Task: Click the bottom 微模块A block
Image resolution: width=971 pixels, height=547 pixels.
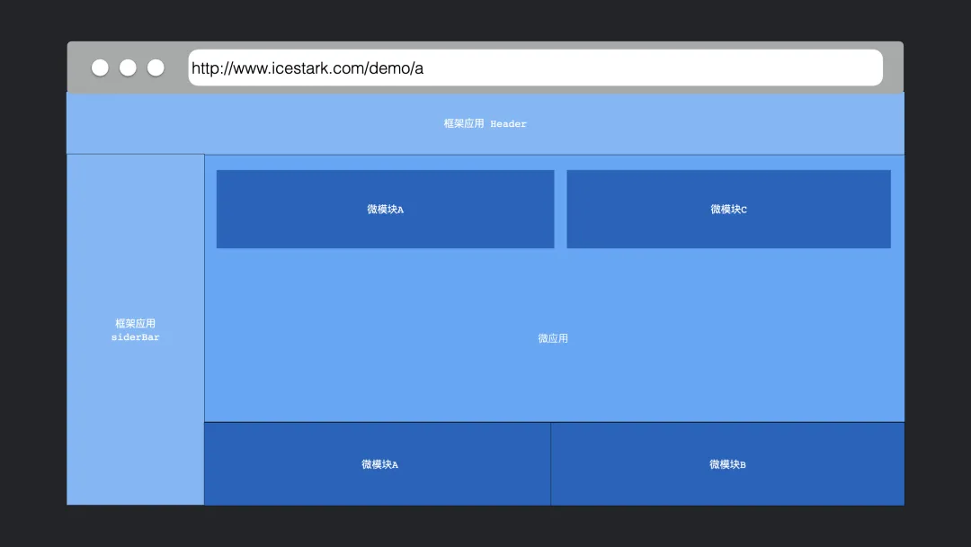Action: coord(378,464)
